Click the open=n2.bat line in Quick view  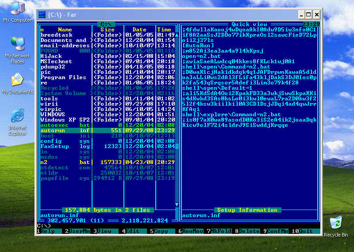[x=201, y=56]
